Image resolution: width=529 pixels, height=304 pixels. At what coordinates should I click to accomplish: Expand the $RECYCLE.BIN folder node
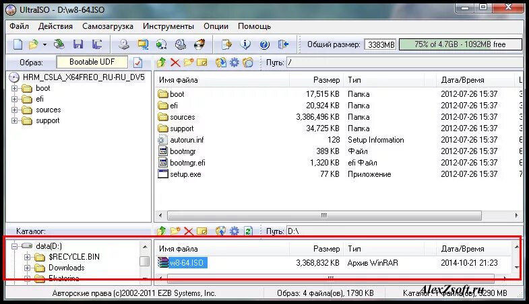pyautogui.click(x=28, y=257)
